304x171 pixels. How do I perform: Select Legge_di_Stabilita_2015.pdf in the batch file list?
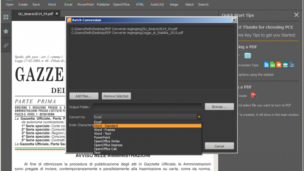127,33
